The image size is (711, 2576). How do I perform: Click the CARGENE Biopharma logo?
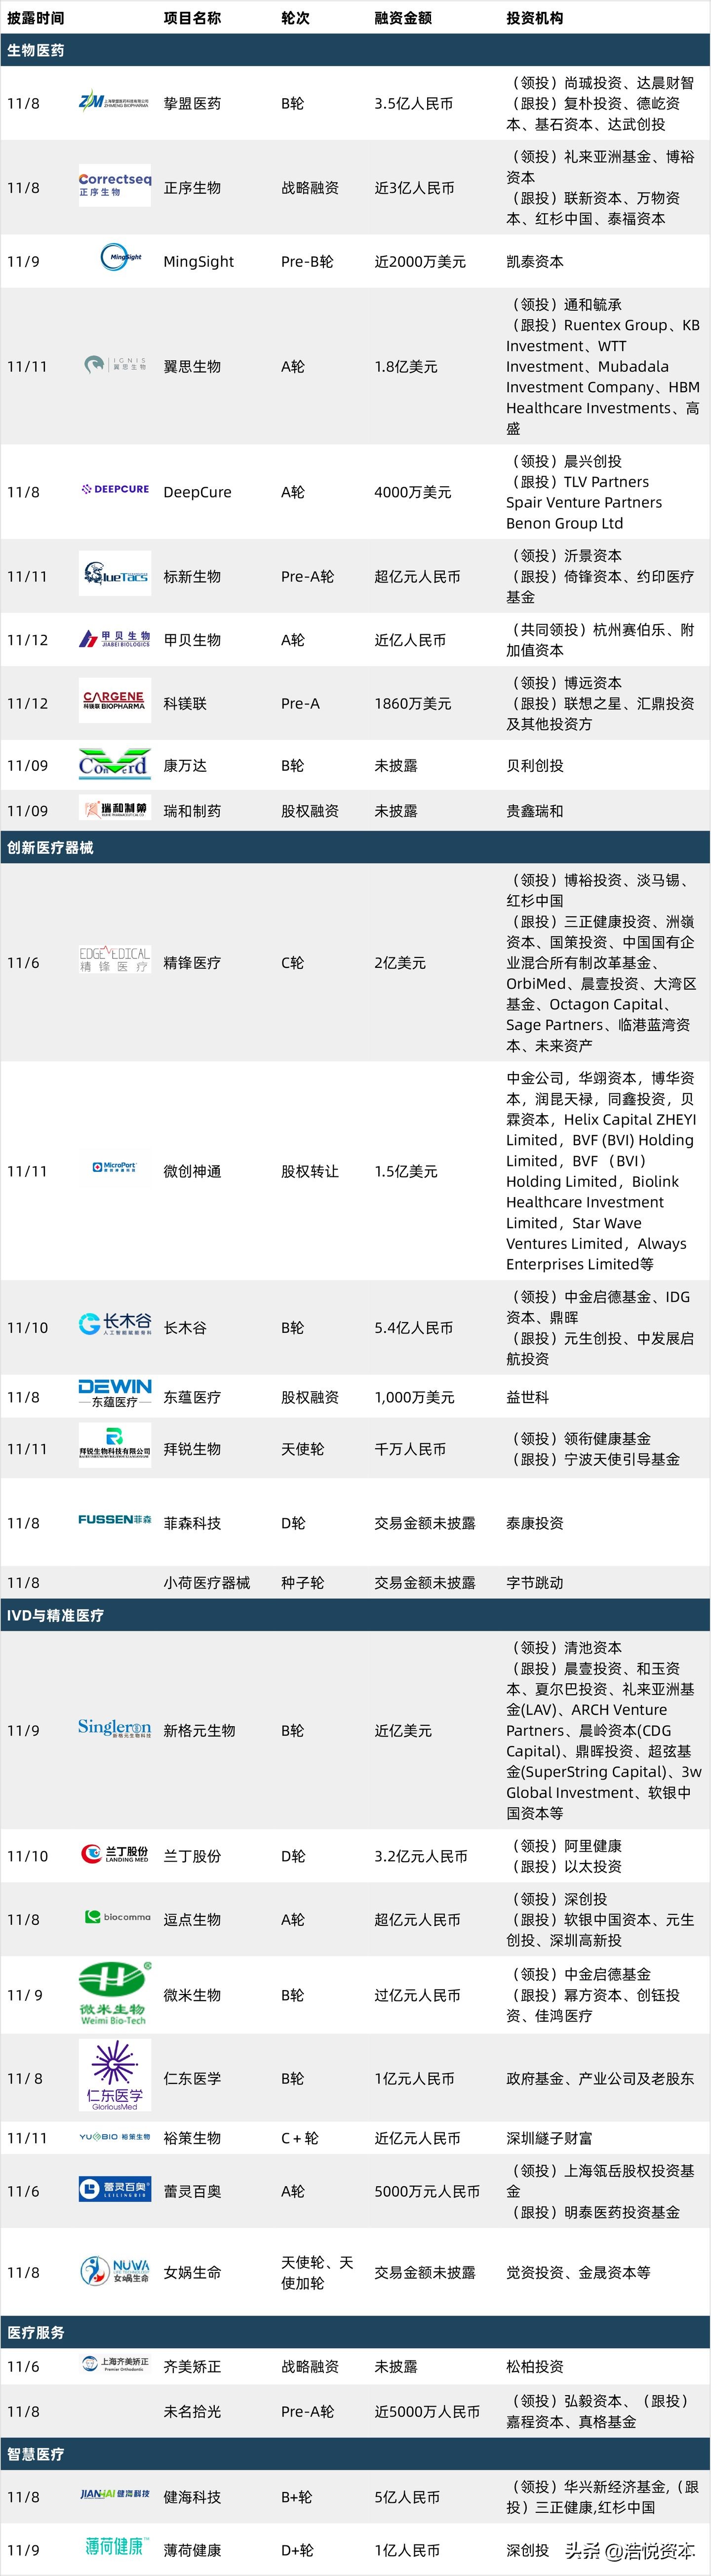[115, 700]
